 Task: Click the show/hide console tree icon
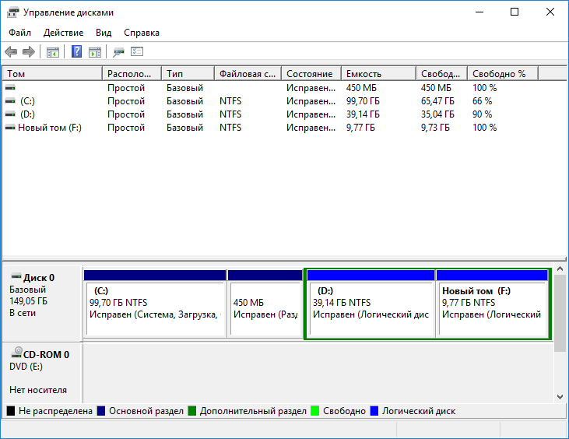pyautogui.click(x=53, y=52)
